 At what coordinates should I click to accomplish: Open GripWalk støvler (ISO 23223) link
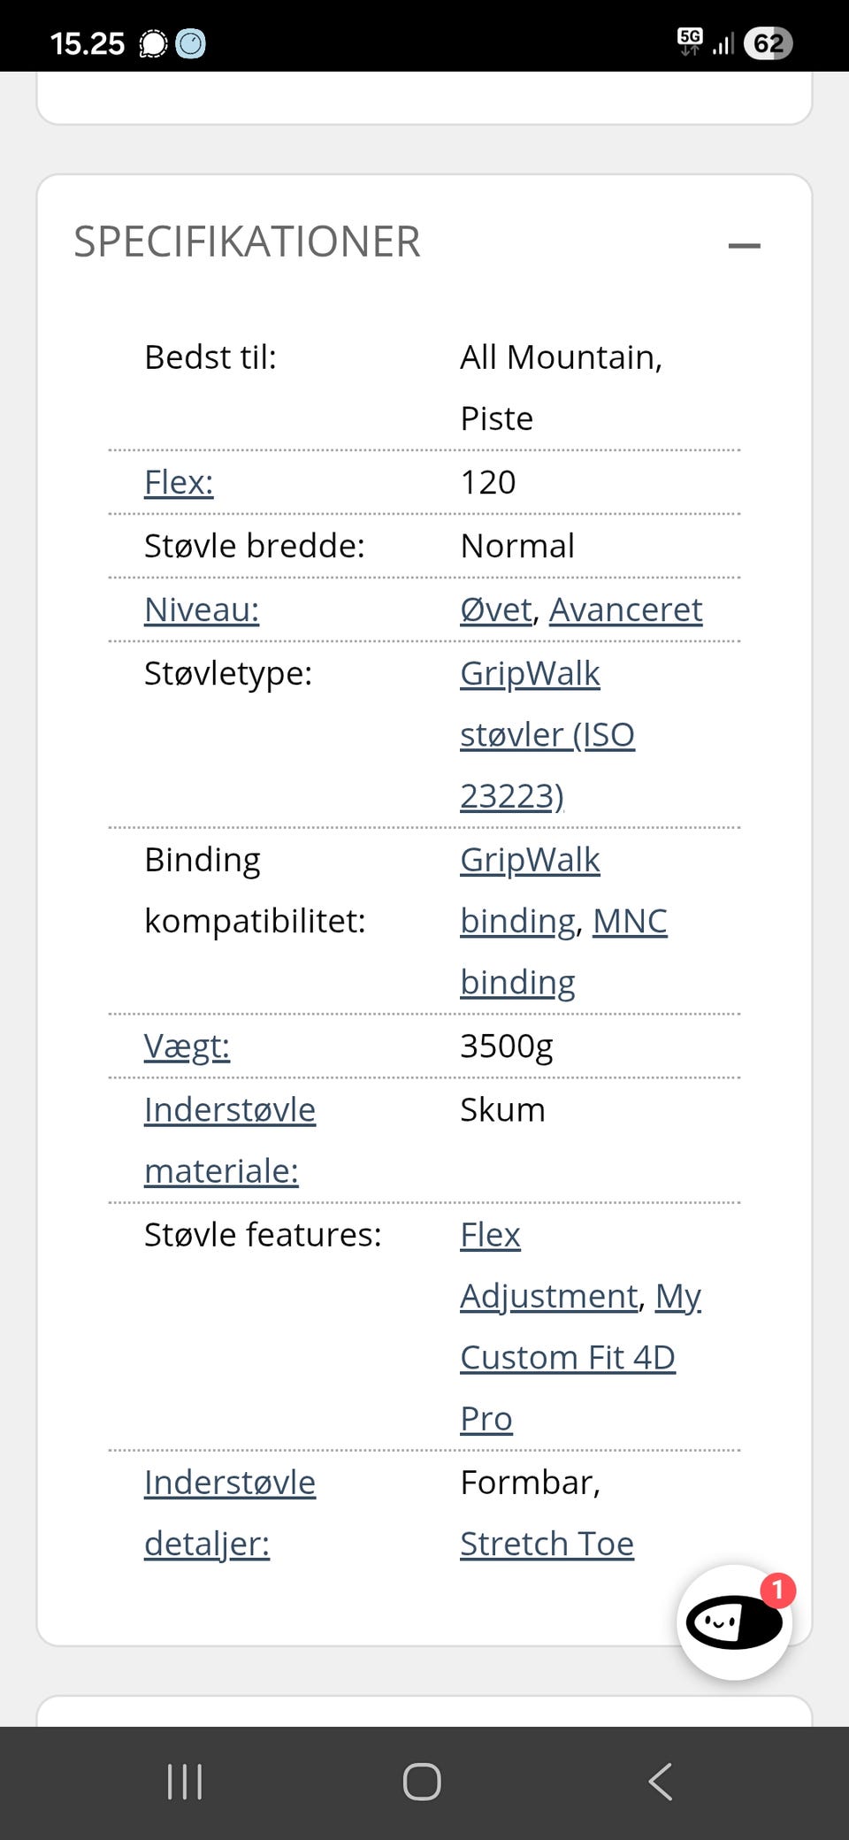point(547,734)
